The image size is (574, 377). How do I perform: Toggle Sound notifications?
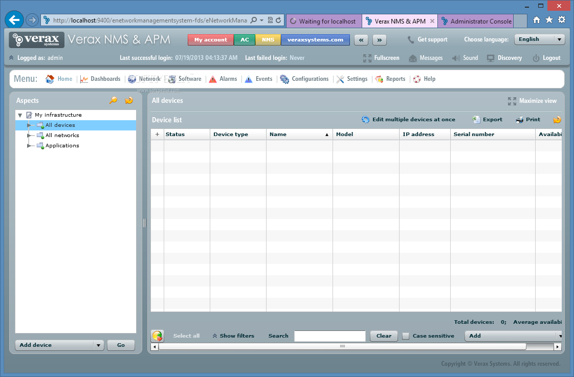point(465,58)
